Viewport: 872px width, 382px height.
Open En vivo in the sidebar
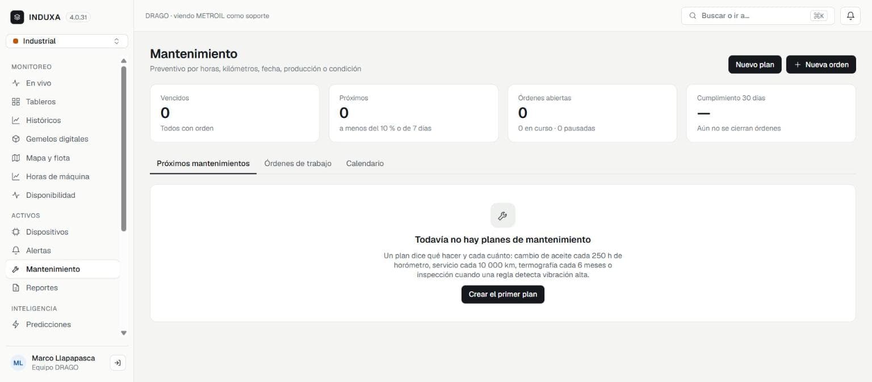pyautogui.click(x=63, y=83)
